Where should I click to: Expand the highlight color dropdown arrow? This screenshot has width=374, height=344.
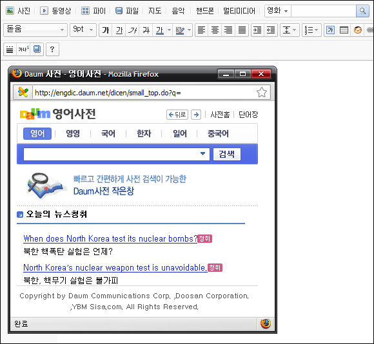190,30
